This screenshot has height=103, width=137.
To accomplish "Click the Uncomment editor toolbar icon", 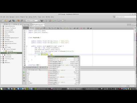I will click(91, 28).
